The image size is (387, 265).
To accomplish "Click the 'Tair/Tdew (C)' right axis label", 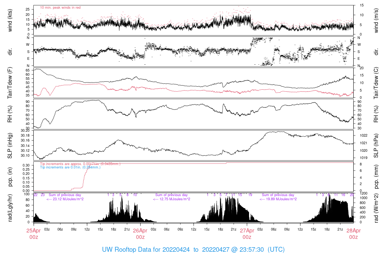I will (x=376, y=83).
